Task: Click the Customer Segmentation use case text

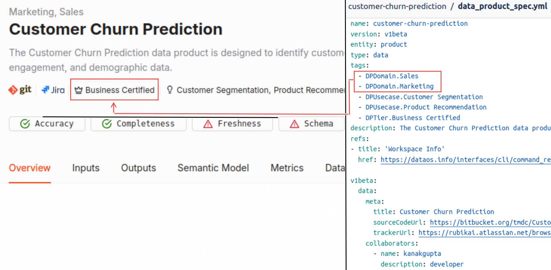Action: [223, 90]
